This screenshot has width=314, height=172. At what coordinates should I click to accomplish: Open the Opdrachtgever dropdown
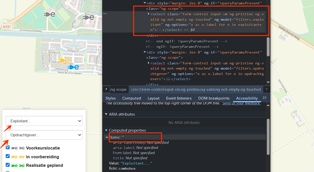pos(44,135)
